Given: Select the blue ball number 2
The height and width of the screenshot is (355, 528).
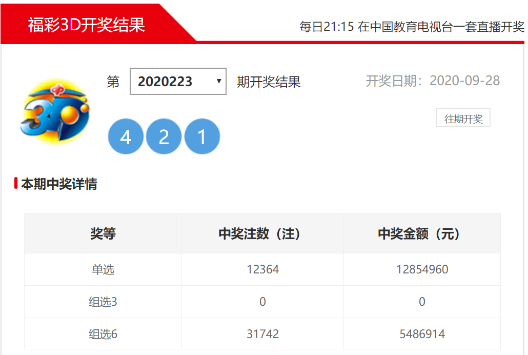Looking at the screenshot, I should pyautogui.click(x=164, y=136).
